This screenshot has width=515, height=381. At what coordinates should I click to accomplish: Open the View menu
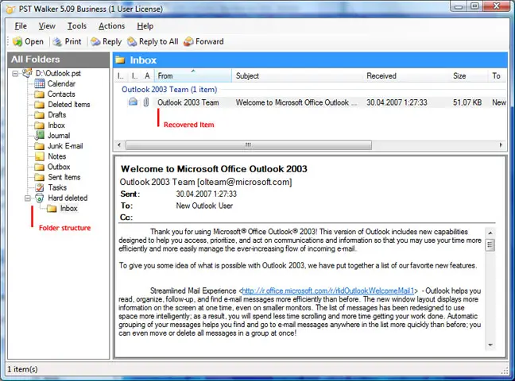pos(47,26)
